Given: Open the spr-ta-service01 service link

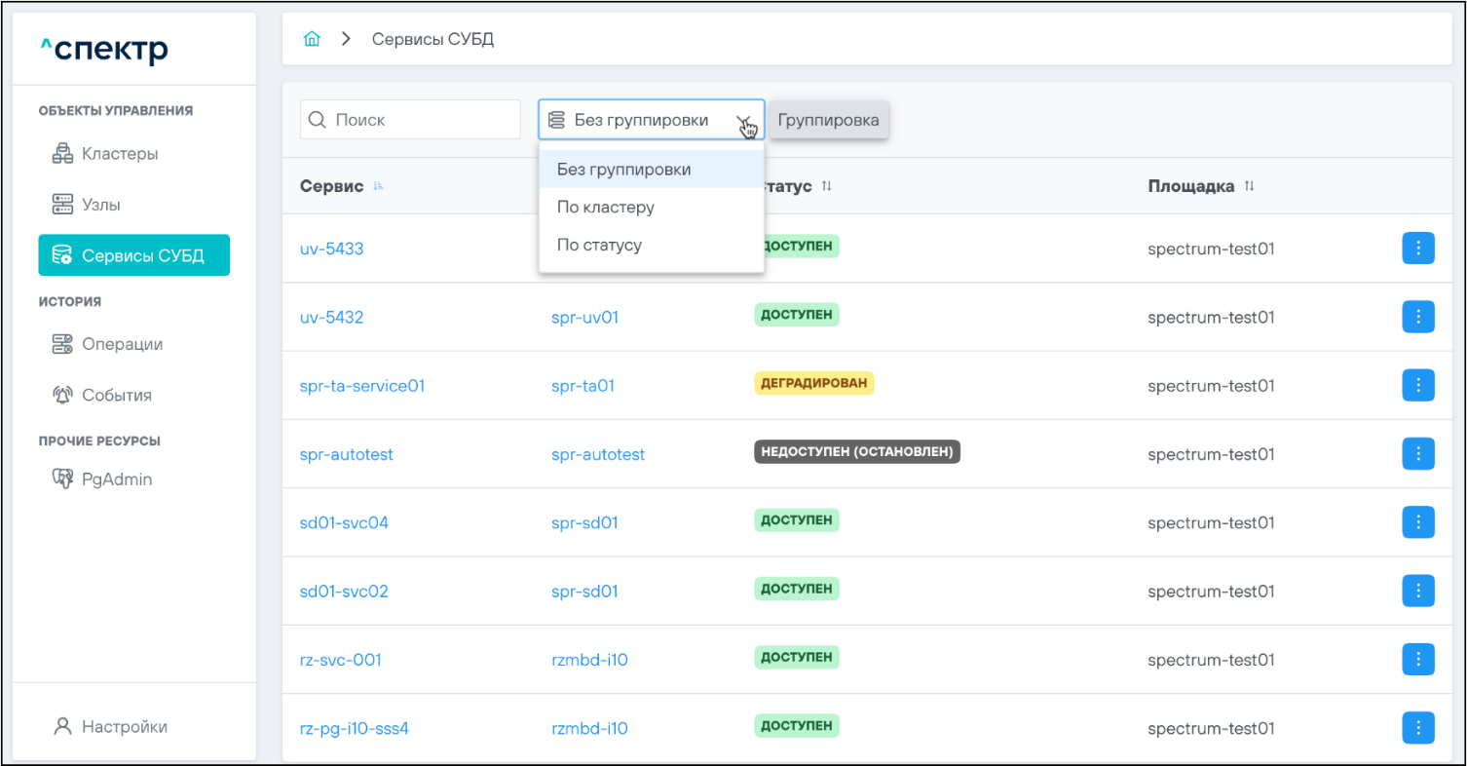Looking at the screenshot, I should (x=362, y=386).
